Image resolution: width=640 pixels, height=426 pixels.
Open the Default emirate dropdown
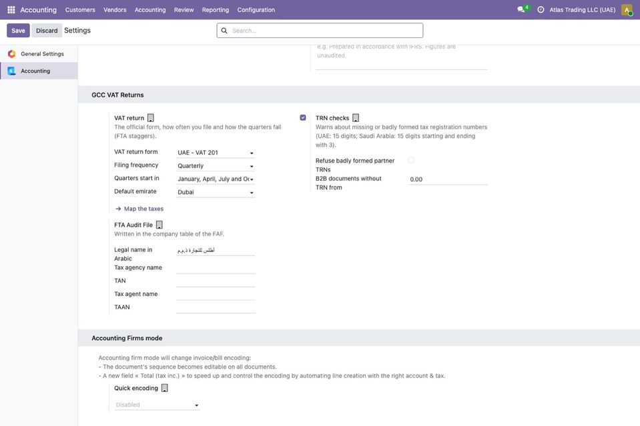pos(216,192)
